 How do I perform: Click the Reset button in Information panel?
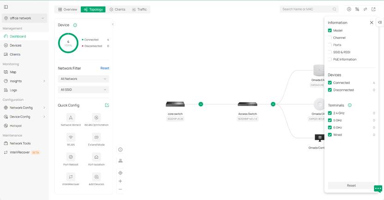coord(351,185)
